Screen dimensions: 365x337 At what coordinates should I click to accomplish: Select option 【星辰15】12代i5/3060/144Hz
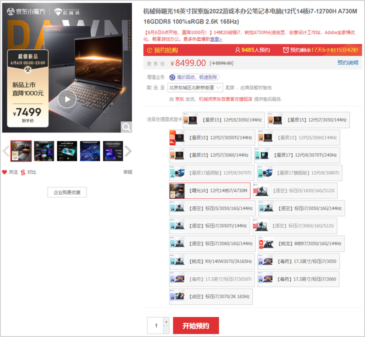click(299, 137)
